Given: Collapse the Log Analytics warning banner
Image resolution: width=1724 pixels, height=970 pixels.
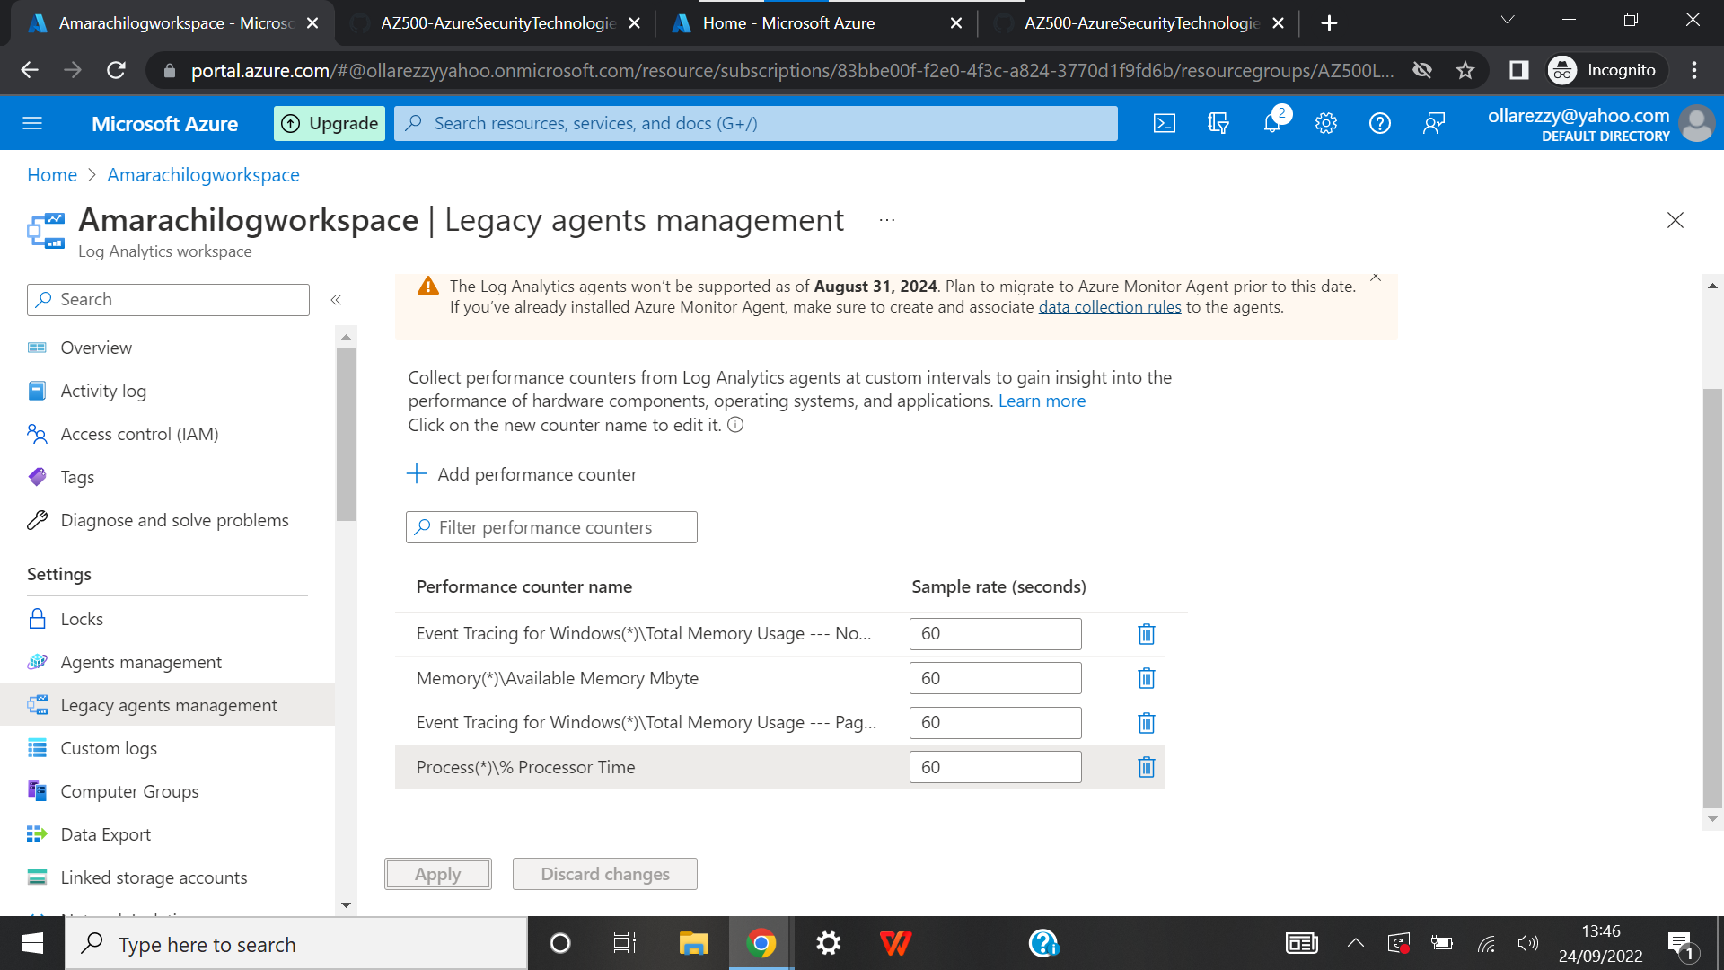Looking at the screenshot, I should pyautogui.click(x=1376, y=278).
